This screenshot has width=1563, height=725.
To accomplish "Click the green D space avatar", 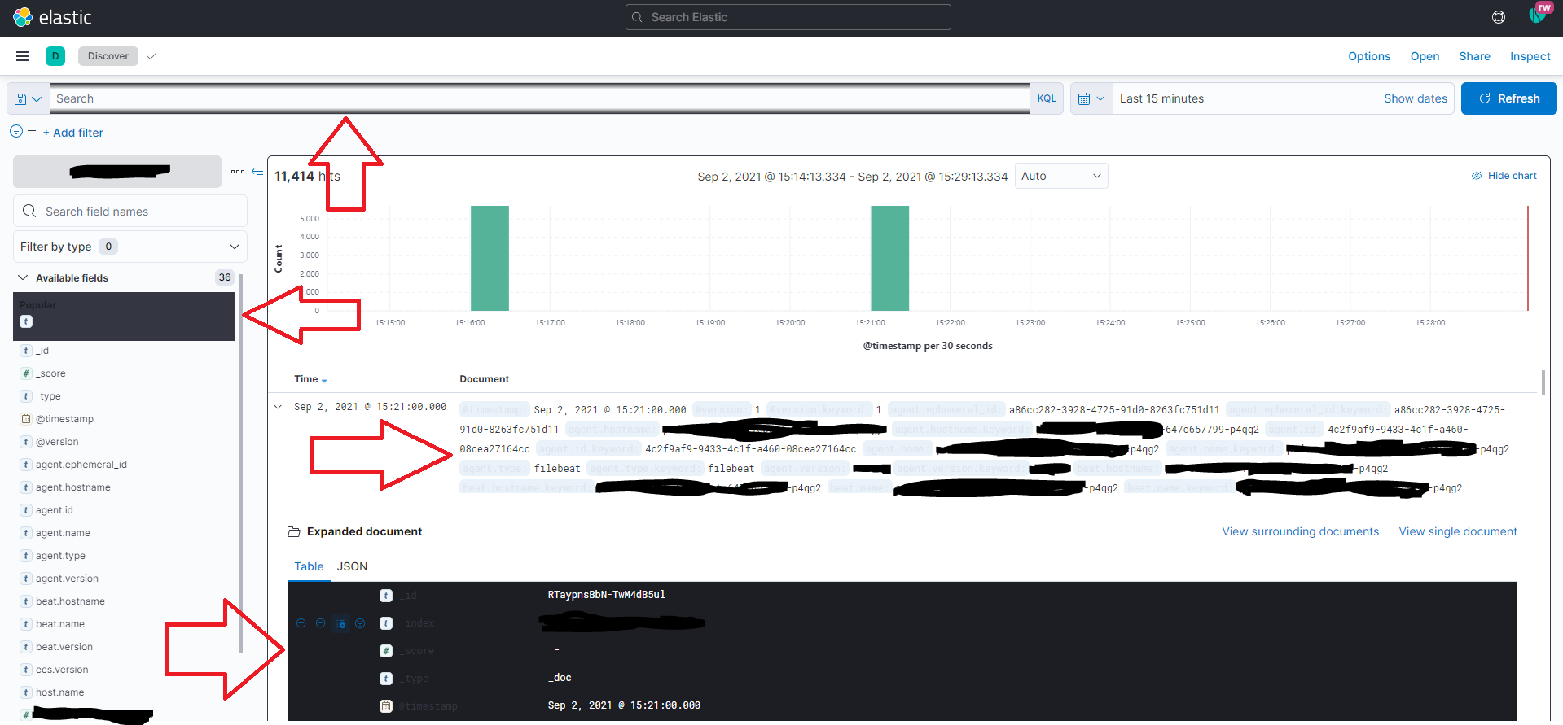I will pyautogui.click(x=55, y=56).
